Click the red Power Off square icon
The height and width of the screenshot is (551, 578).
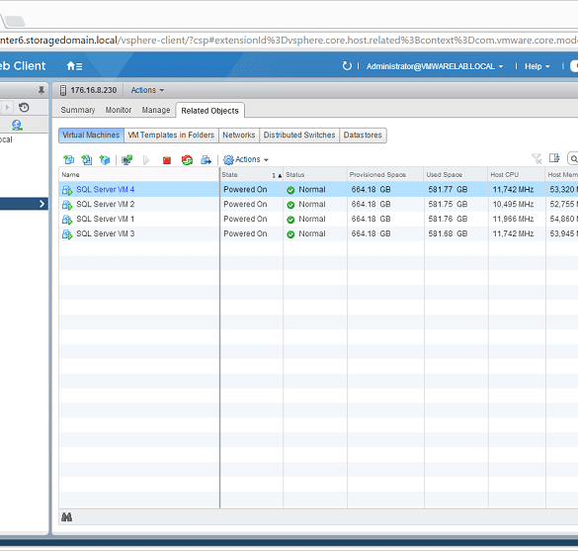[x=167, y=160]
